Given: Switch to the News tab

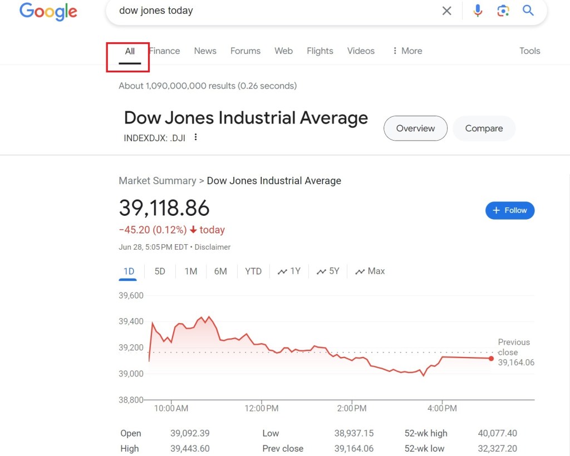Looking at the screenshot, I should [205, 51].
